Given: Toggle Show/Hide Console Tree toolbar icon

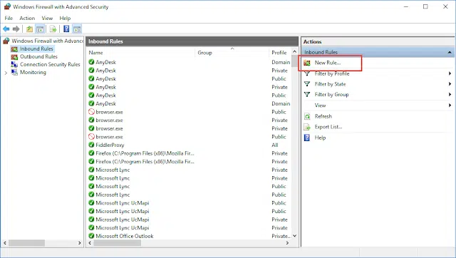Looking at the screenshot, I should point(40,29).
